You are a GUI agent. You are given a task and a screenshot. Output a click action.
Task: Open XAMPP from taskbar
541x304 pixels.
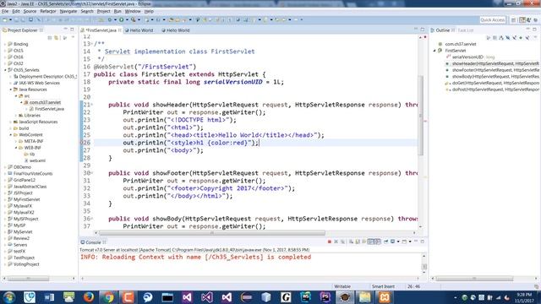(x=384, y=297)
